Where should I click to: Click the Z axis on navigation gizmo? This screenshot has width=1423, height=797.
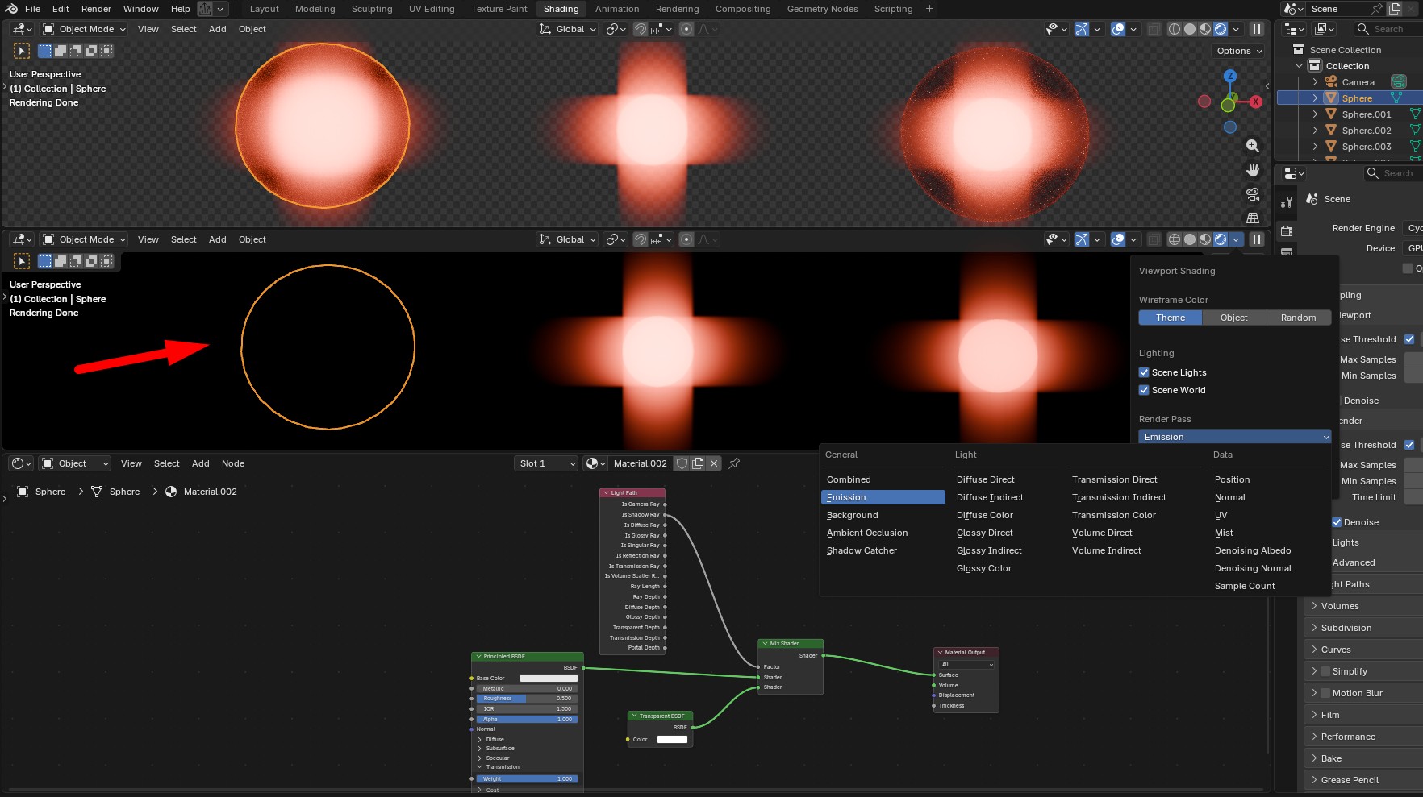1230,76
